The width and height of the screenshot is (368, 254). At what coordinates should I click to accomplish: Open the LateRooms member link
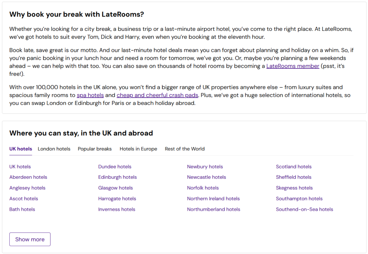pos(293,66)
